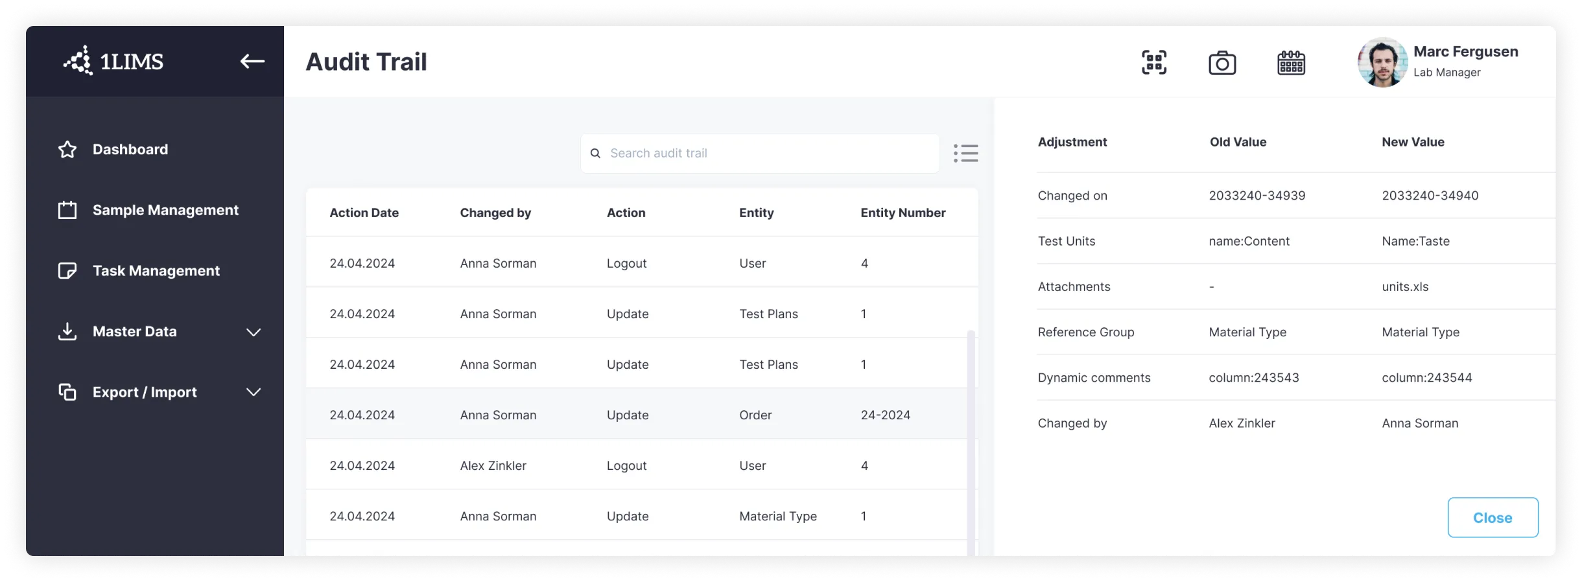Image resolution: width=1582 pixels, height=582 pixels.
Task: Select Master Data menu label
Action: click(134, 331)
